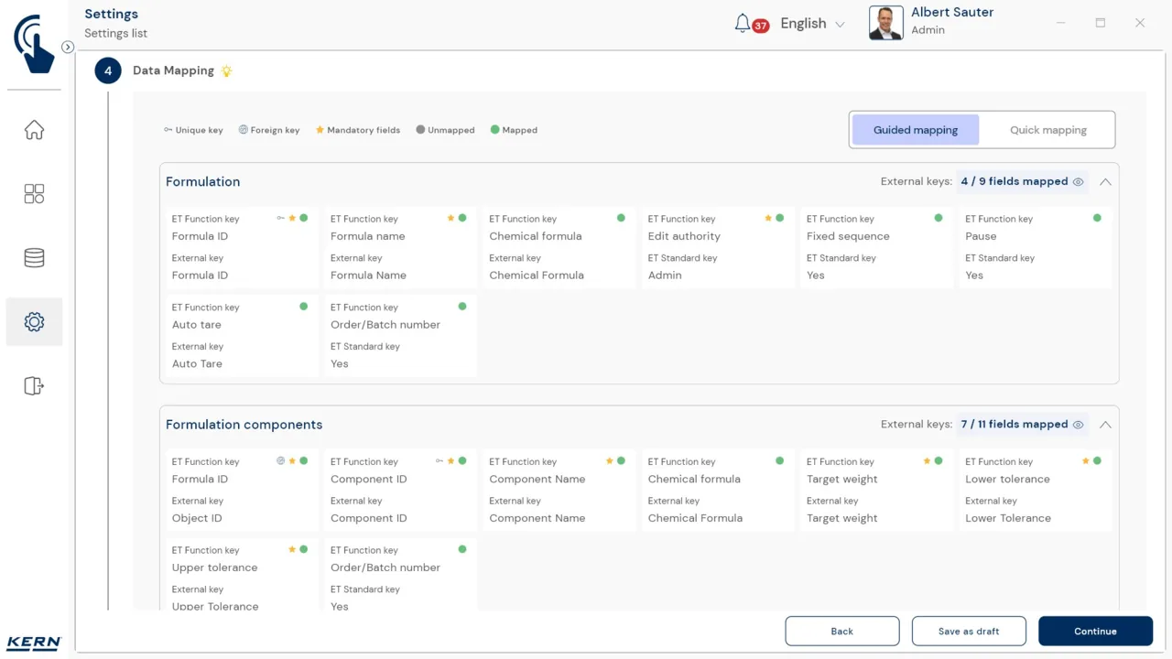The height and width of the screenshot is (659, 1172).
Task: Collapse the Formulation section
Action: 1105,182
